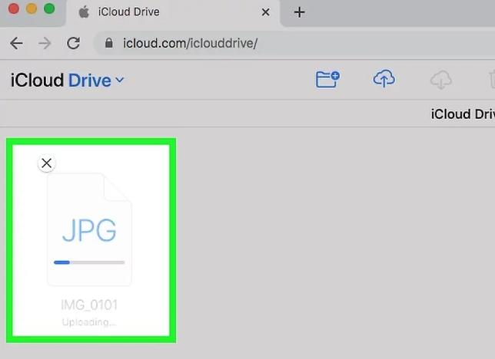Screen dimensions: 495x359
Task: Go back in the browser
Action: pos(16,43)
